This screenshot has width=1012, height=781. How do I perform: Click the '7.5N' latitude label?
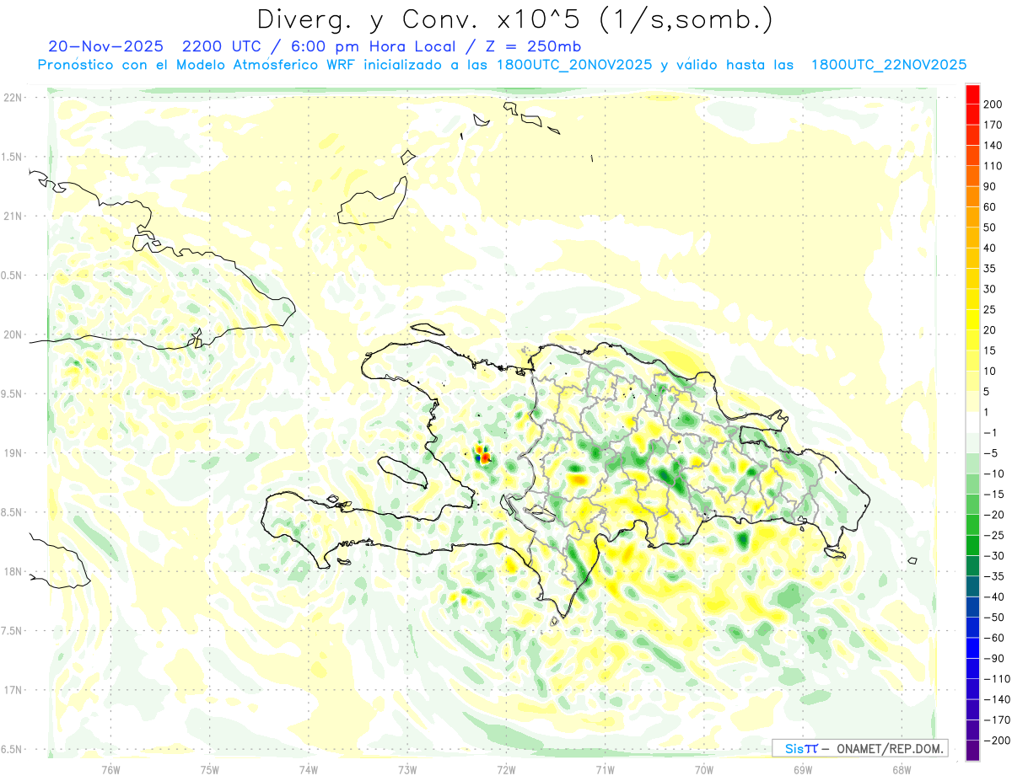[x=13, y=631]
